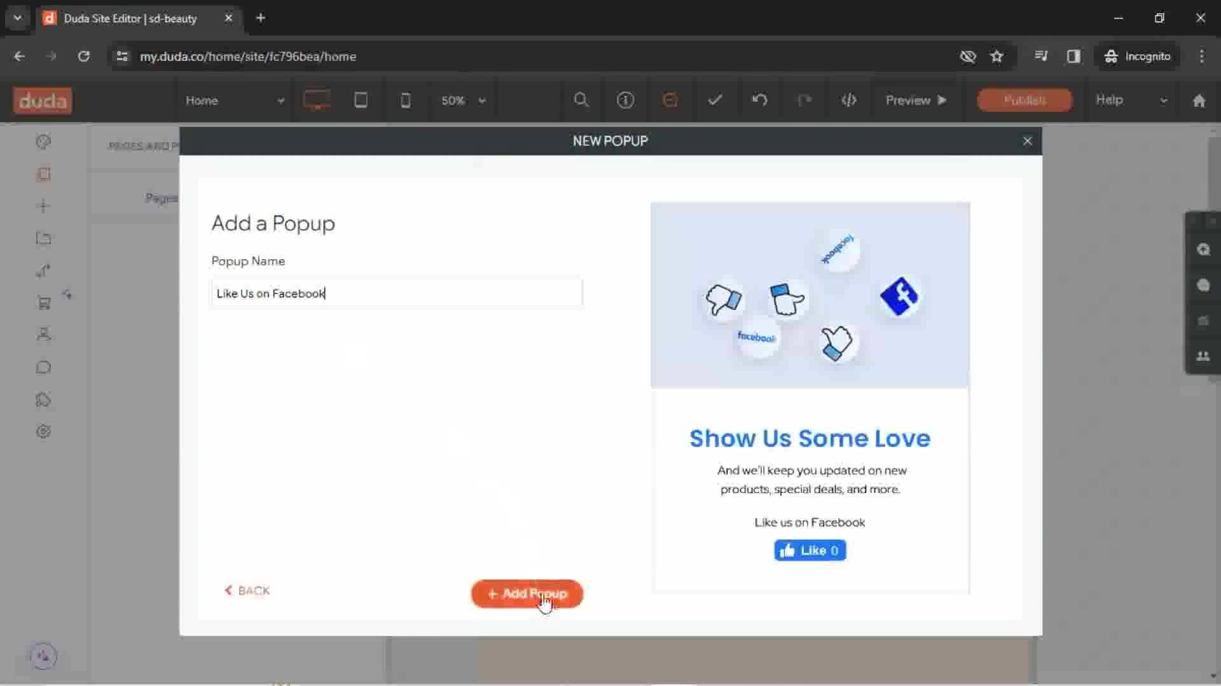Click the browser address bar URL
Viewport: 1221px width, 686px height.
[x=248, y=57]
